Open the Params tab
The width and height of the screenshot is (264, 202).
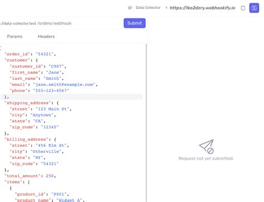(x=14, y=36)
